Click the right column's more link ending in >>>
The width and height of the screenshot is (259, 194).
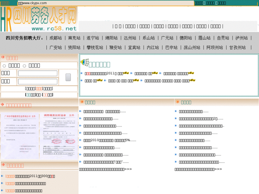tap(198, 169)
